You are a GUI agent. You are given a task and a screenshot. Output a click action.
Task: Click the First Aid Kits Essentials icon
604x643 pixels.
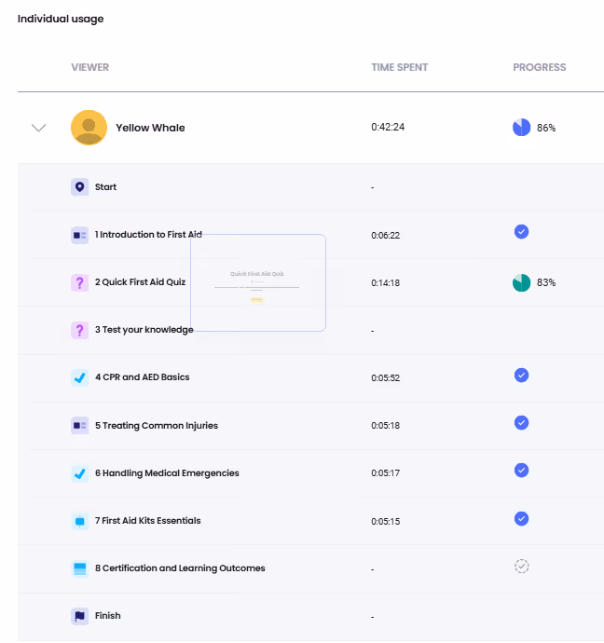(79, 521)
